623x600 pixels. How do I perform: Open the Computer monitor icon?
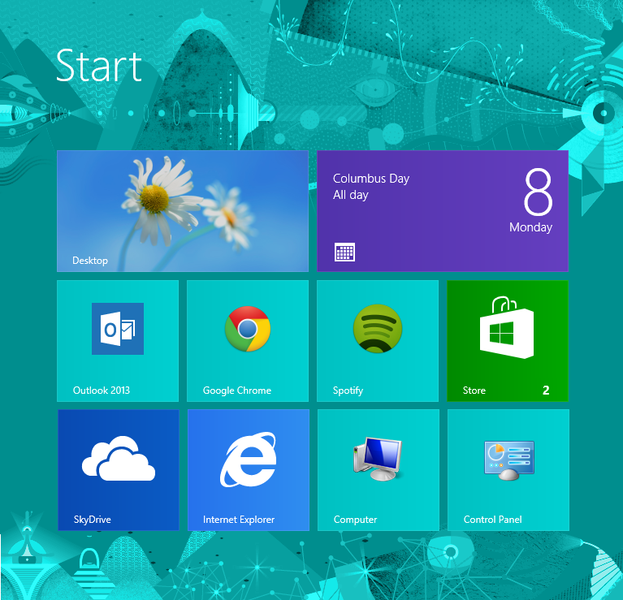tap(378, 459)
